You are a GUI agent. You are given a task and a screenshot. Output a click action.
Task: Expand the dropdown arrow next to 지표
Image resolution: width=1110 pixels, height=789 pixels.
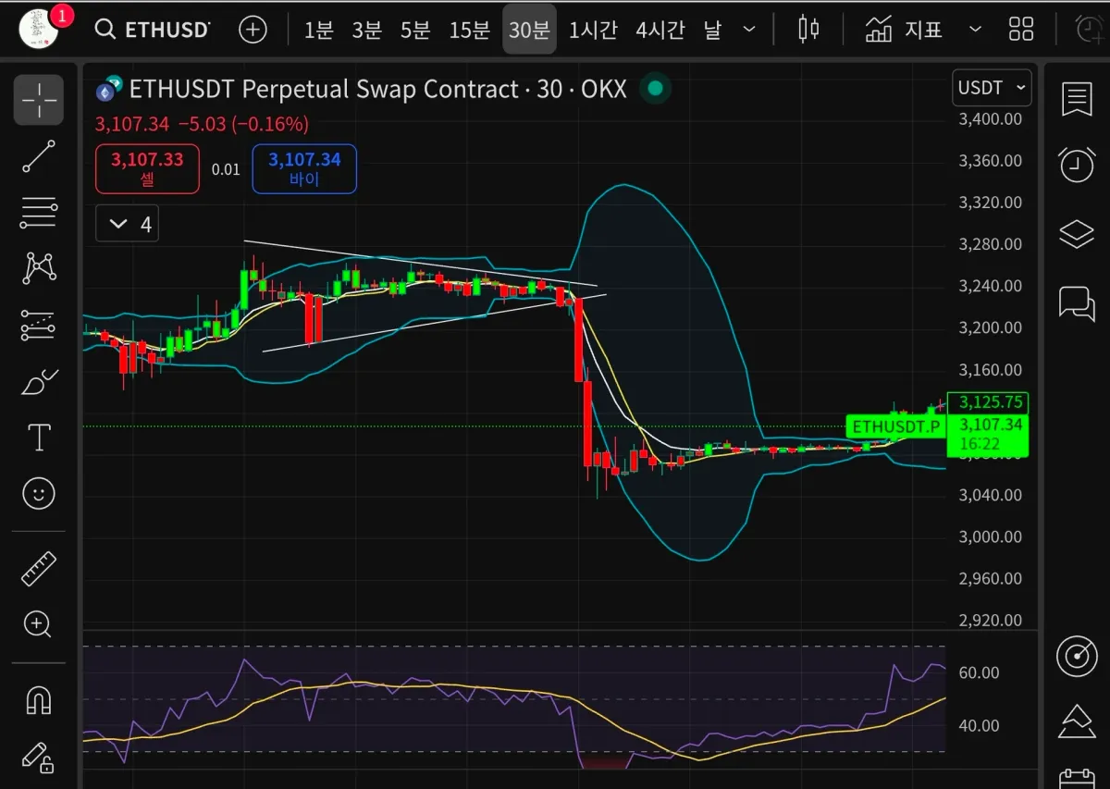pyautogui.click(x=975, y=30)
